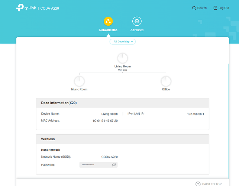Viewport: 239px width, 186px height.
Task: Select the Living Room main Deco icon
Action: pyautogui.click(x=123, y=58)
